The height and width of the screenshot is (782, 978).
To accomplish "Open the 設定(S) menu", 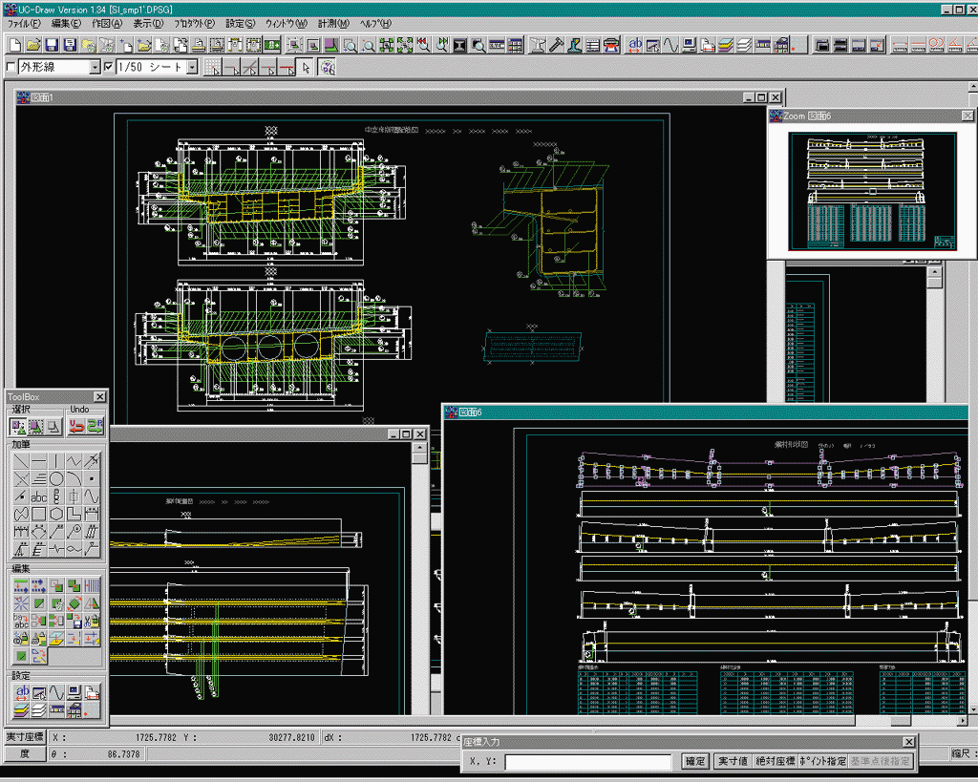I will (x=241, y=23).
